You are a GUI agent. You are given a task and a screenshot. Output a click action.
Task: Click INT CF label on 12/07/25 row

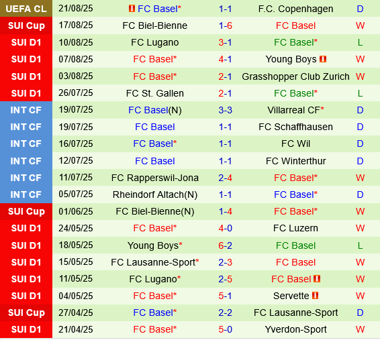coord(26,161)
